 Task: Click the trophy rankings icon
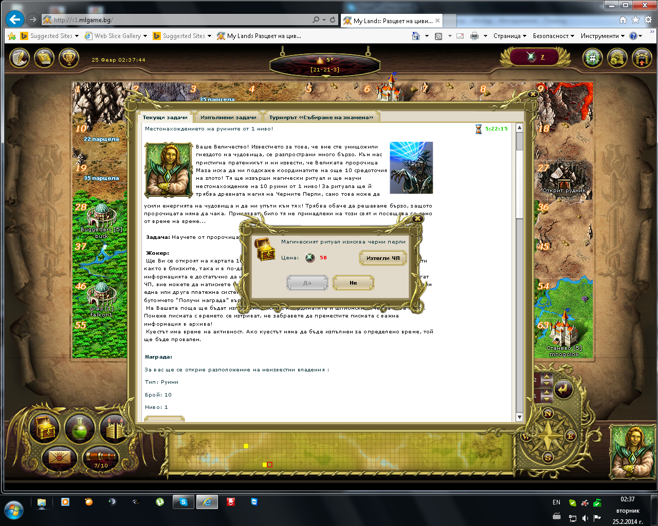pyautogui.click(x=68, y=58)
